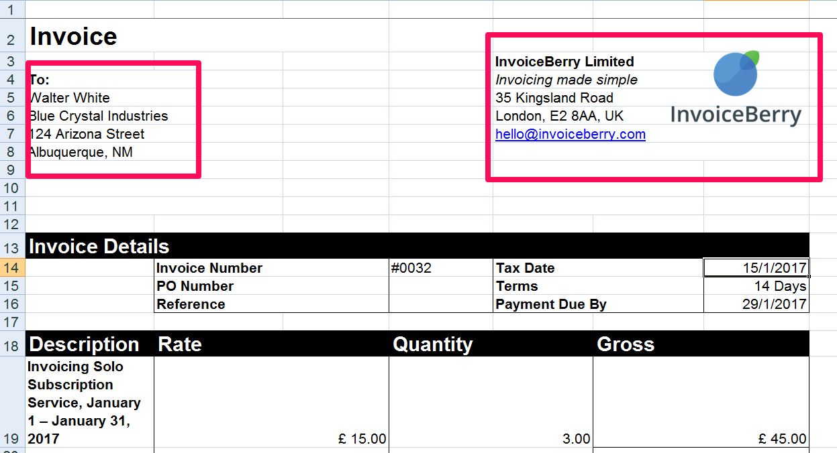Select the '35 Kingsland Road' cell
The image size is (837, 453).
(x=554, y=98)
